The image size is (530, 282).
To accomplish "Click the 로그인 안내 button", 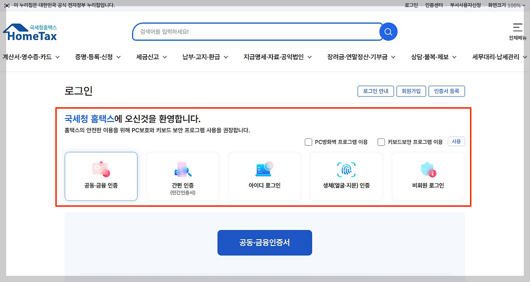I will pos(376,91).
